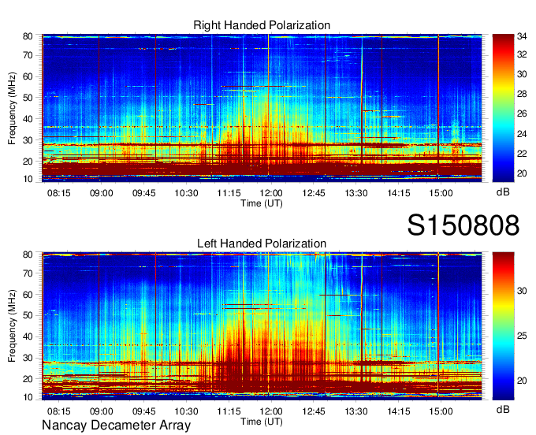Click the 80 MHz tick on top frequency axis
Screen dimensions: 536x435
(28, 36)
